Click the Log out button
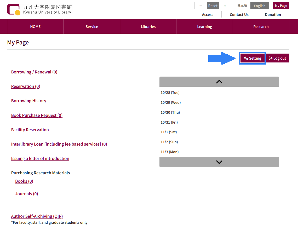 [x=277, y=58]
